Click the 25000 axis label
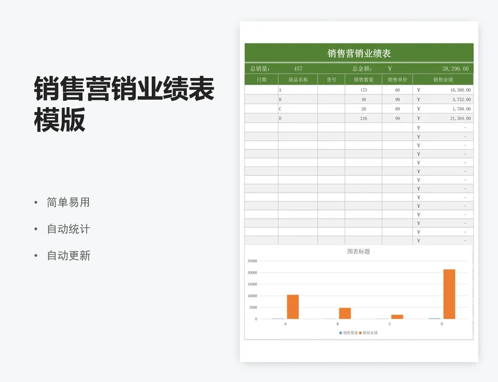Viewport: 498px width, 382px height. pyautogui.click(x=252, y=261)
